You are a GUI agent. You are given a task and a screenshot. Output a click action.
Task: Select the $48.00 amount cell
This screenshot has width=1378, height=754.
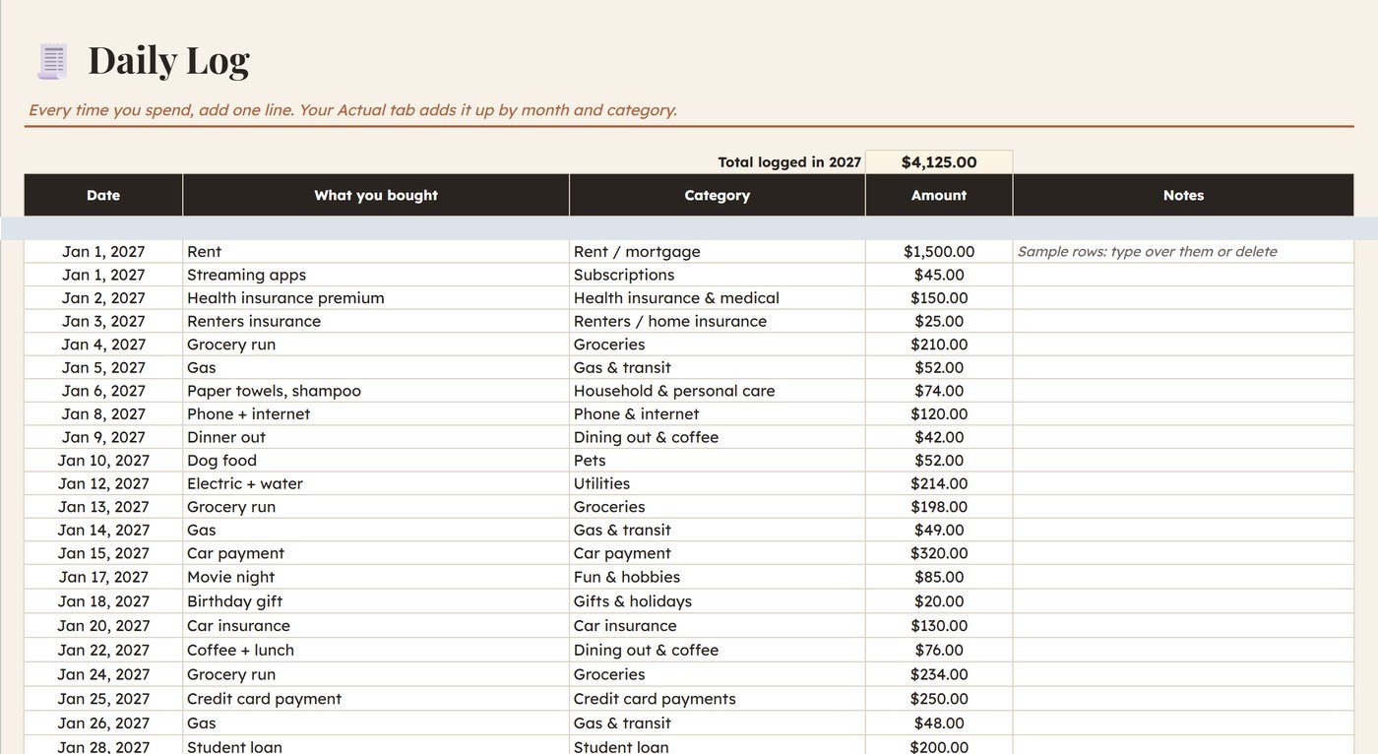[x=939, y=723]
